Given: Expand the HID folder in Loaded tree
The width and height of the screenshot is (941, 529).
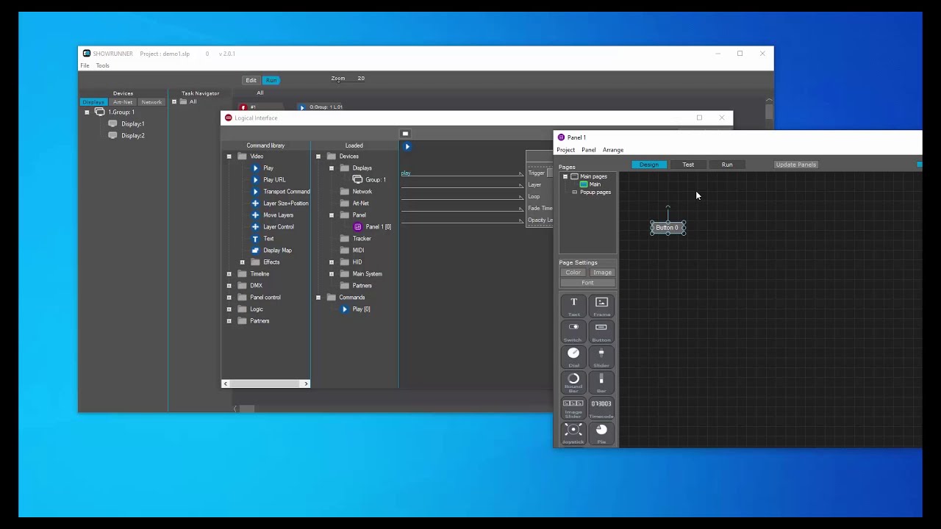Looking at the screenshot, I should click(332, 262).
